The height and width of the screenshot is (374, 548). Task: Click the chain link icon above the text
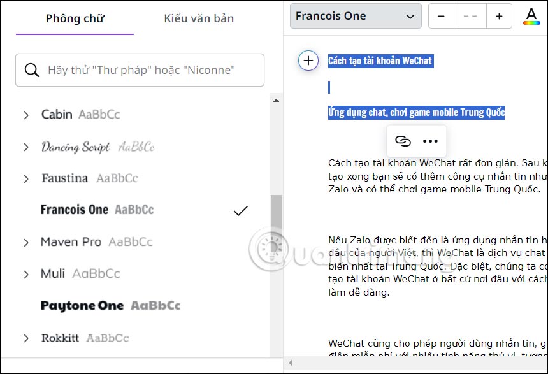tap(402, 141)
